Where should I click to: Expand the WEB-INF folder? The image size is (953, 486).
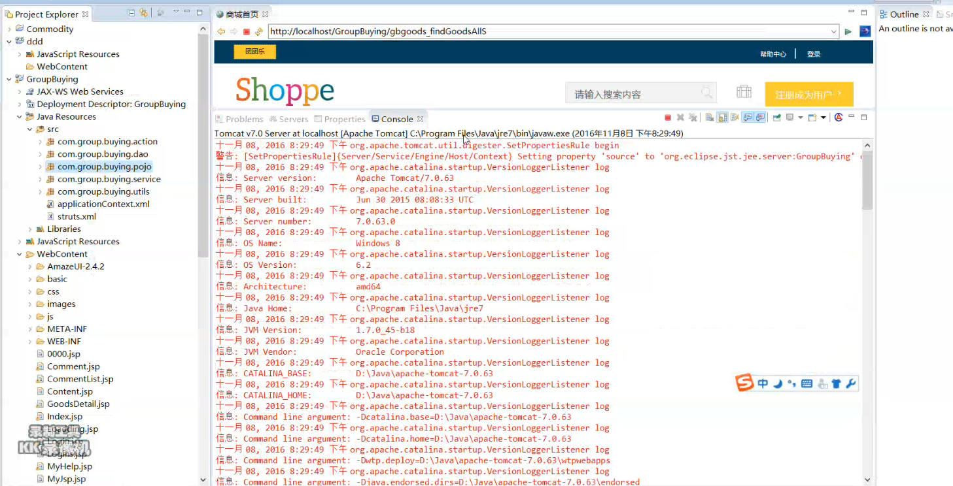pos(30,342)
